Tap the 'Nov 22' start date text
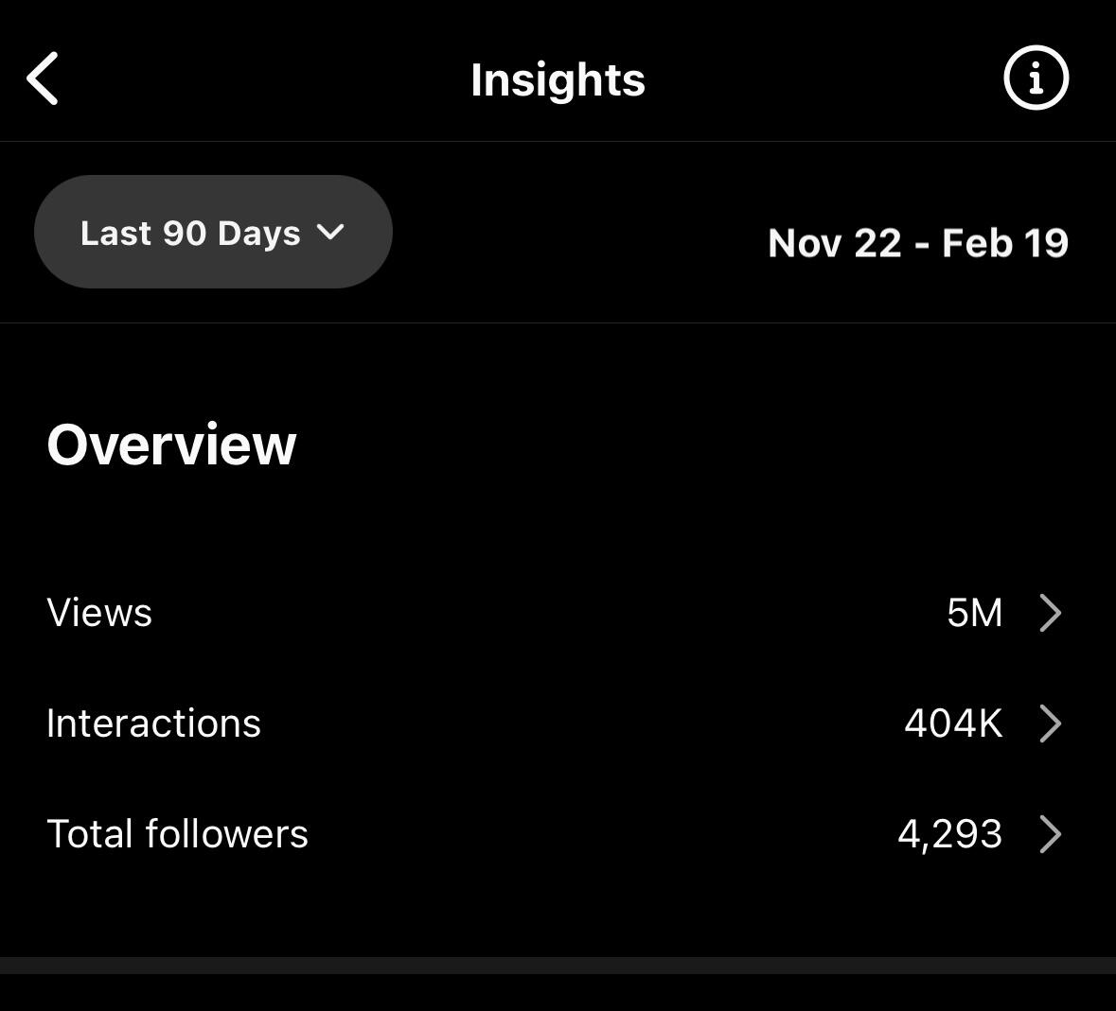The image size is (1116, 1011). 834,243
